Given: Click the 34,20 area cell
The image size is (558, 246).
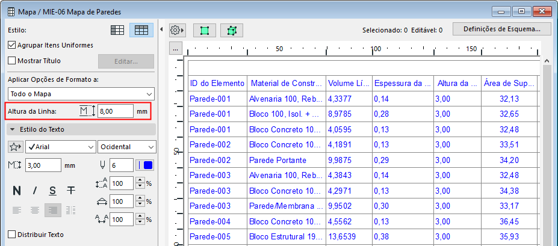Looking at the screenshot, I should click(x=509, y=161).
